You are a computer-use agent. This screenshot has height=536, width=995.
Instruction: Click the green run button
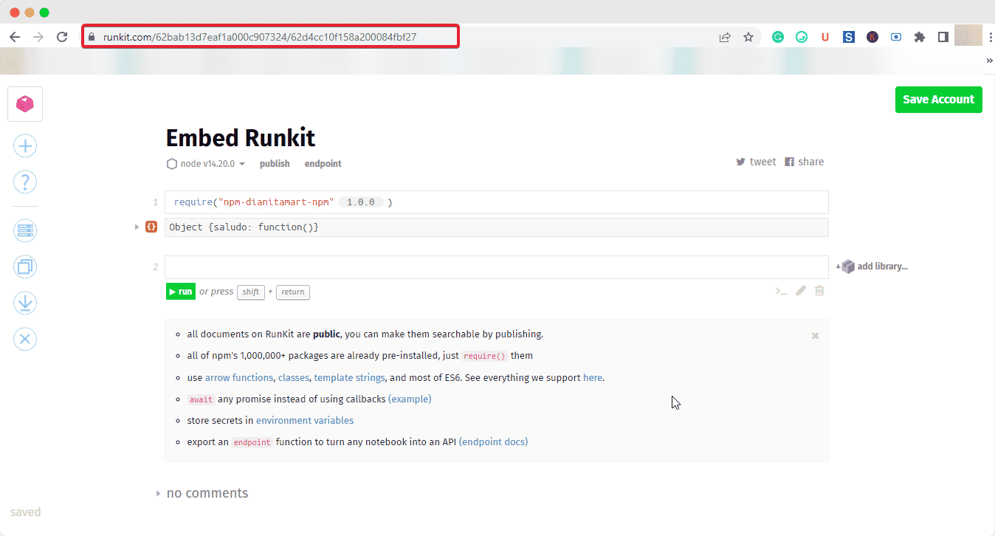point(181,292)
